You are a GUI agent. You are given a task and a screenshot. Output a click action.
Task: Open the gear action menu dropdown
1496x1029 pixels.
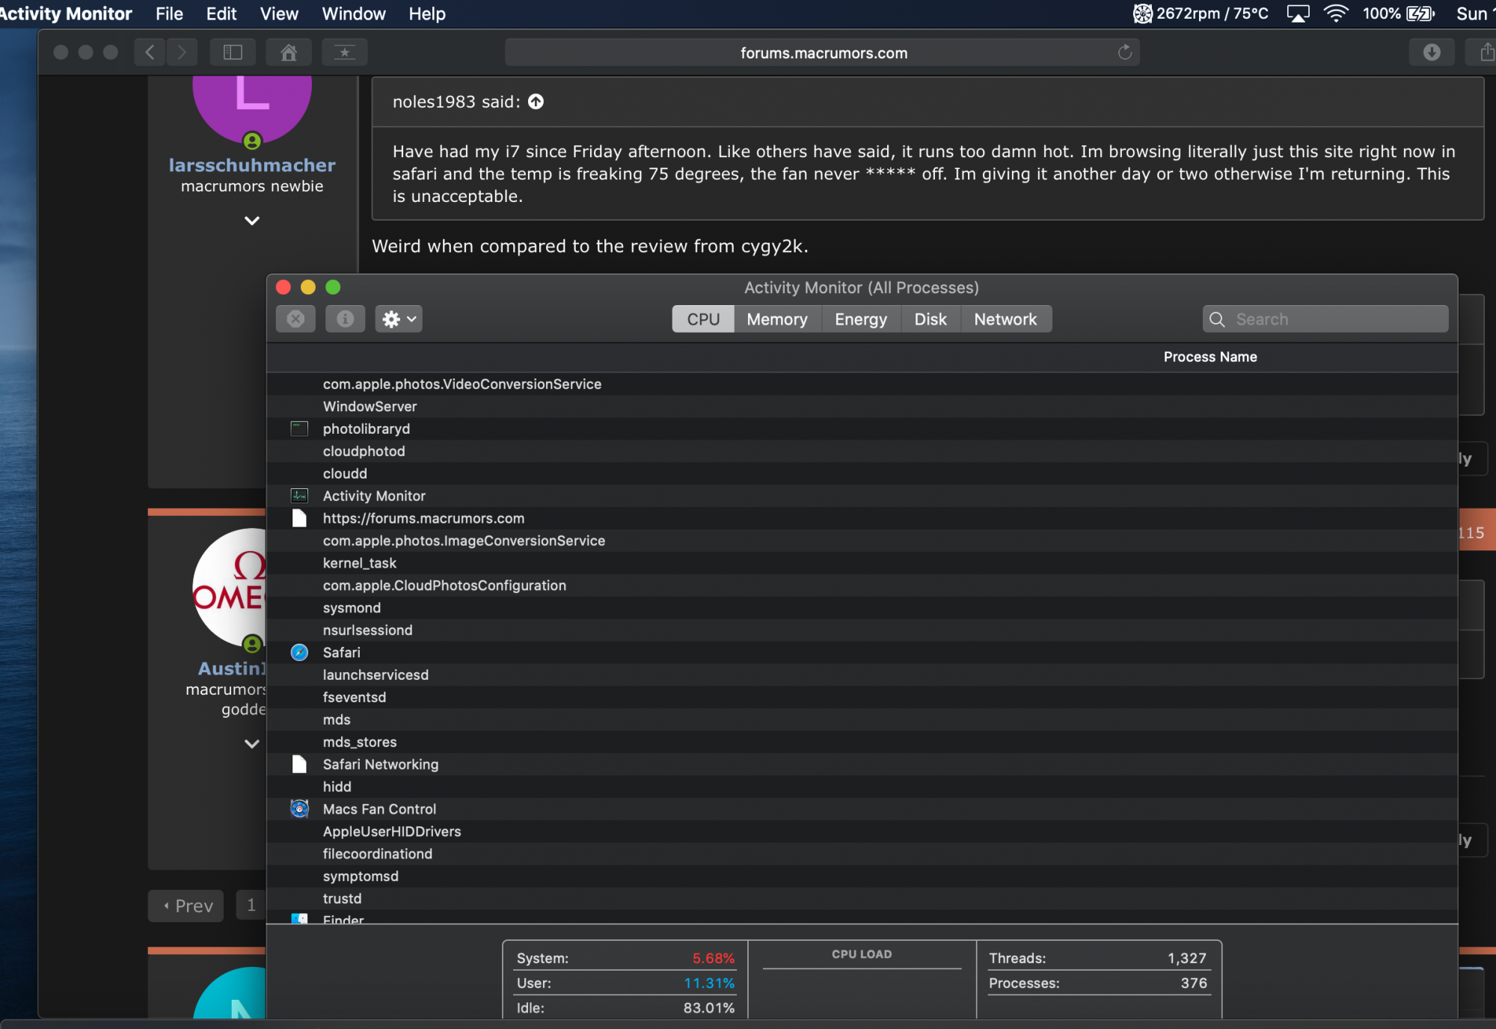point(399,319)
